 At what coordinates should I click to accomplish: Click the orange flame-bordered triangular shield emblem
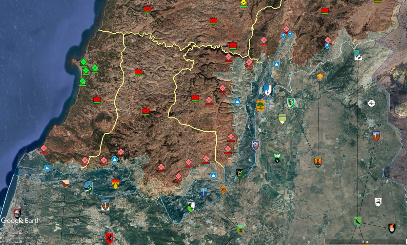320,77
